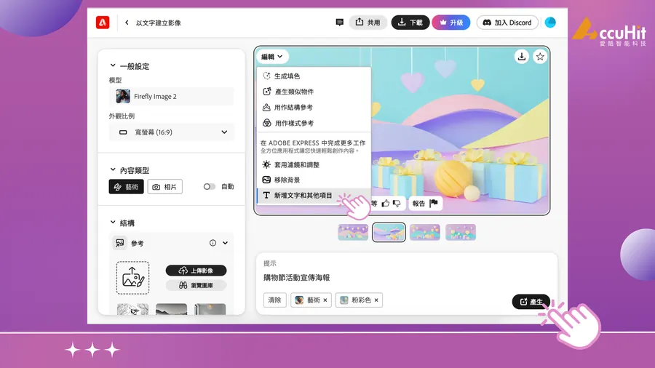The width and height of the screenshot is (655, 368).
Task: Click the dashed image upload dropzone
Action: pos(133,278)
